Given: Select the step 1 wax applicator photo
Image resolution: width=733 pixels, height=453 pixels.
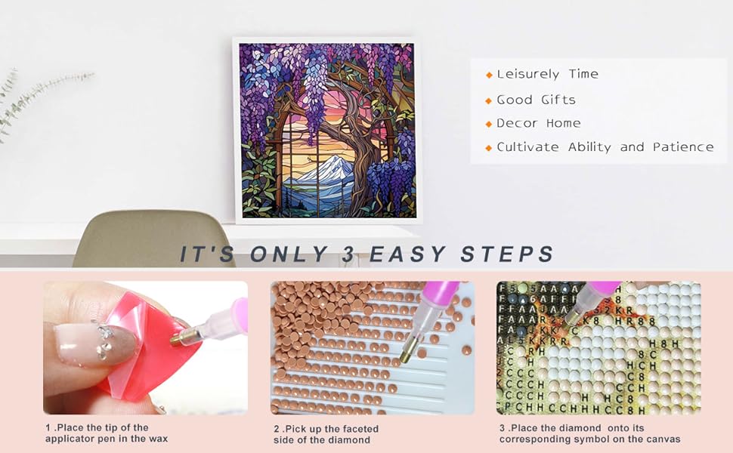Looking at the screenshot, I should click(145, 347).
